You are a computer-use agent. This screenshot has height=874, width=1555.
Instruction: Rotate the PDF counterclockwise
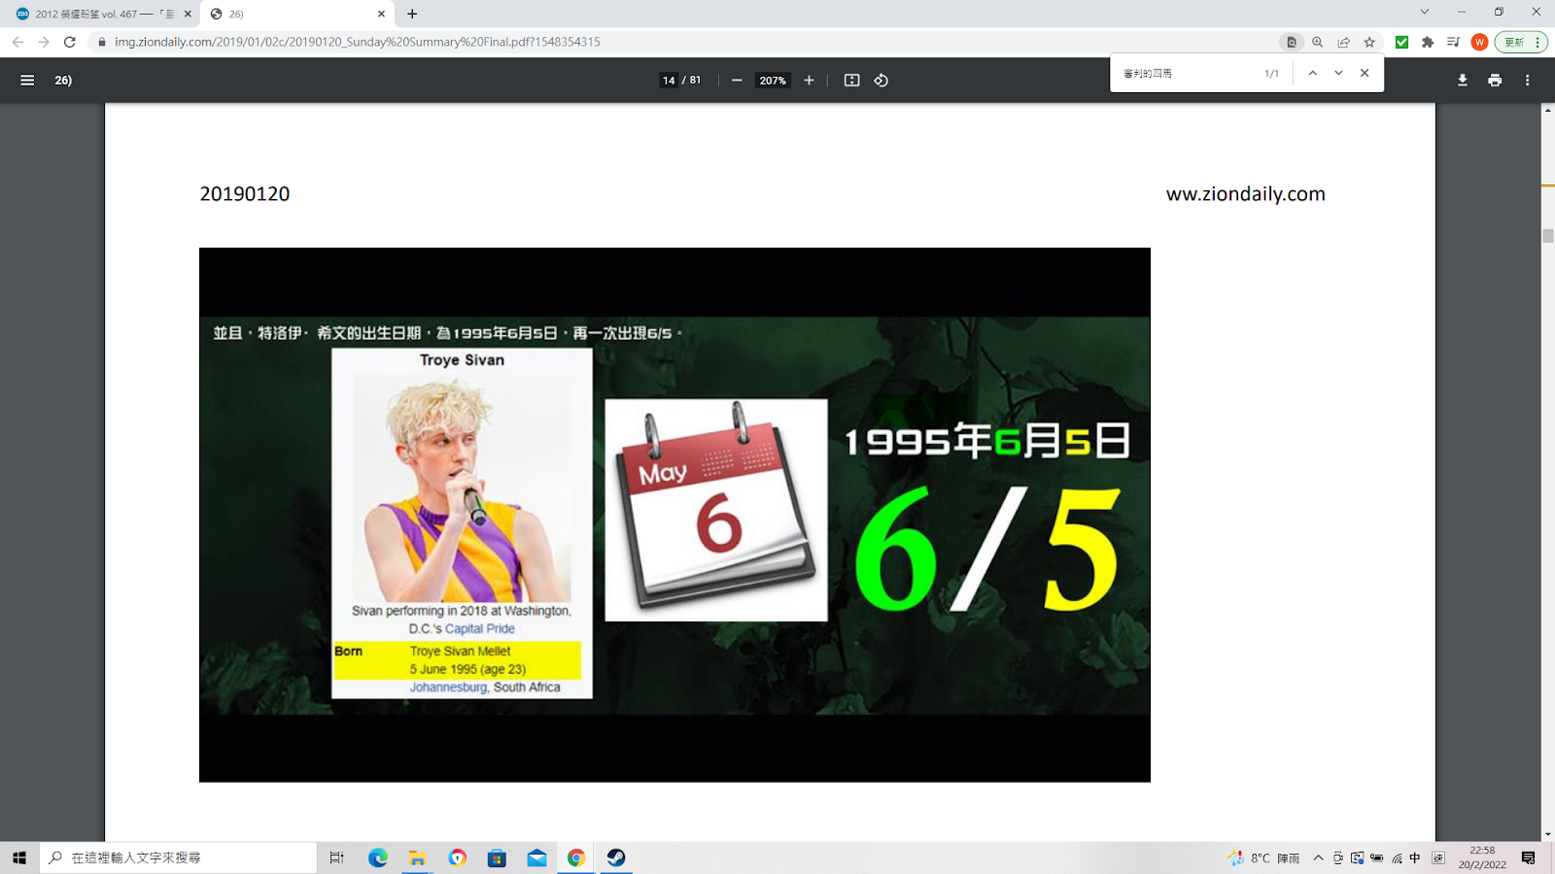coord(881,81)
